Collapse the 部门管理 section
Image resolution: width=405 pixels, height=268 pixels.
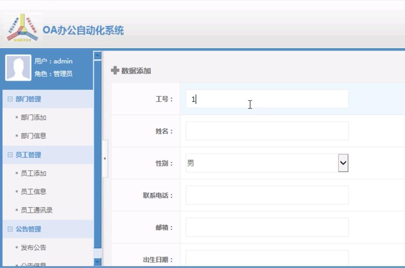(10, 99)
